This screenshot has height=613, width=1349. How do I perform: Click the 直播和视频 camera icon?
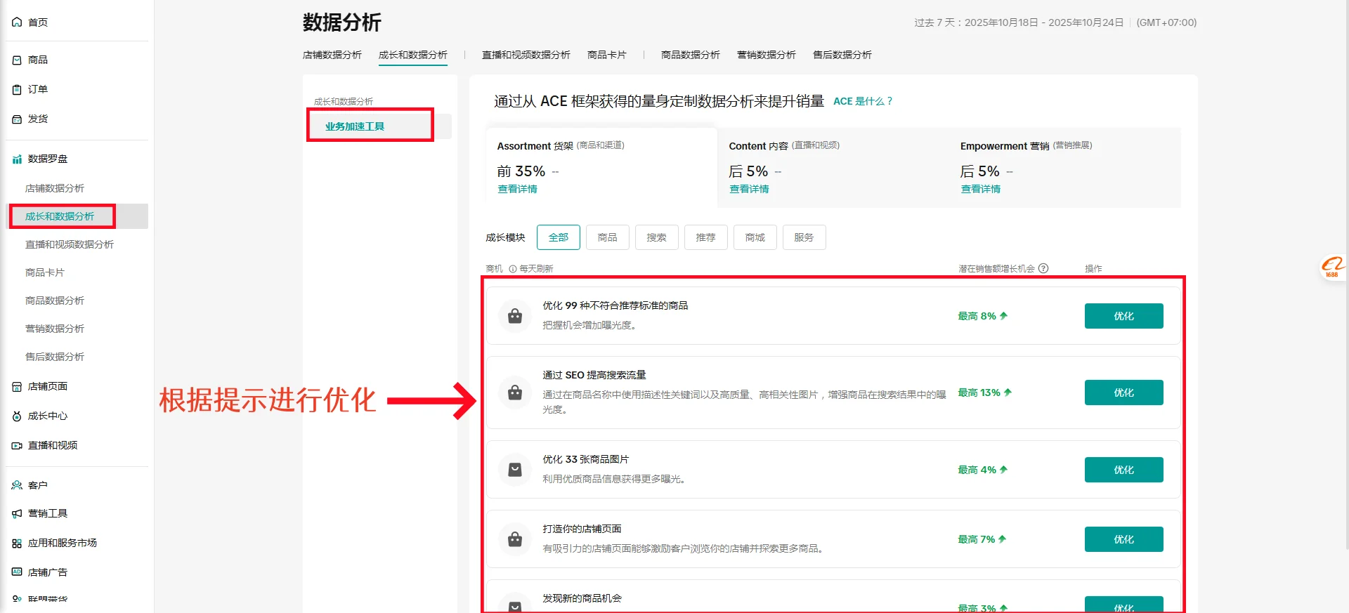point(17,446)
